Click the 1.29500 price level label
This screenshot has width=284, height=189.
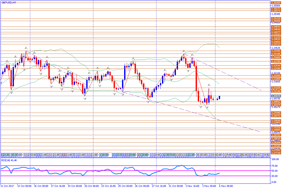click(x=276, y=121)
